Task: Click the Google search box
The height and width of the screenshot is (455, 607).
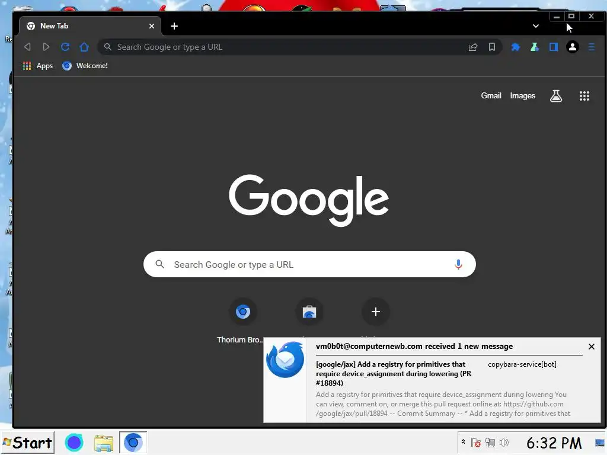Action: tap(309, 264)
